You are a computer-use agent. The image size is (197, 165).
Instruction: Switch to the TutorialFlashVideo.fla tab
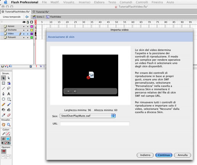[x=16, y=11]
